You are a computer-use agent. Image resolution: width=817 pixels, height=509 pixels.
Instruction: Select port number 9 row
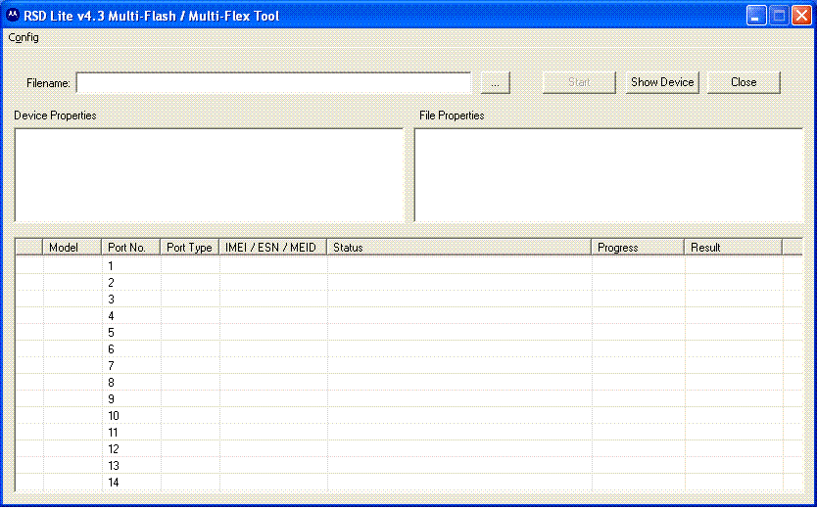409,399
